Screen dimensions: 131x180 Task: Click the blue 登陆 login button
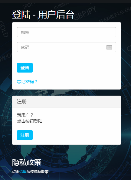pyautogui.click(x=25, y=68)
